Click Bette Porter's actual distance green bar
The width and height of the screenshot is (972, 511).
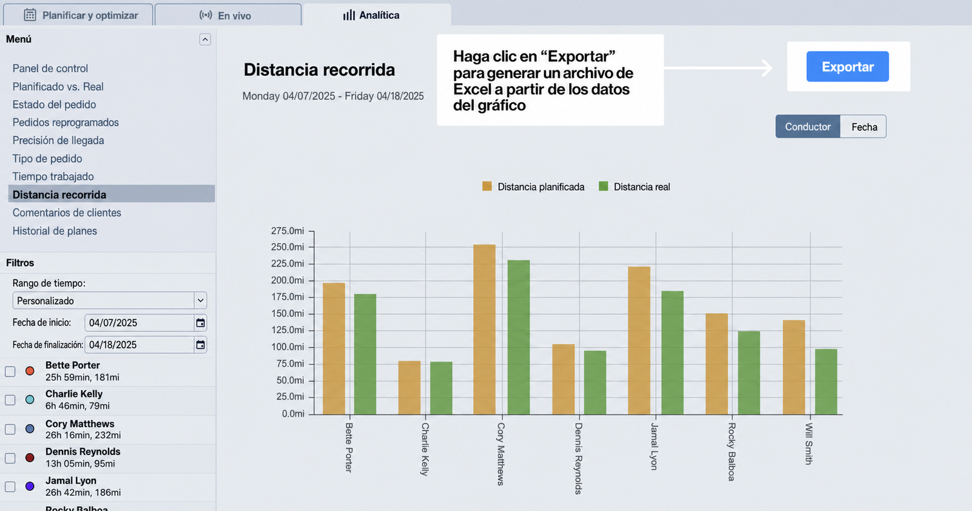(x=365, y=354)
